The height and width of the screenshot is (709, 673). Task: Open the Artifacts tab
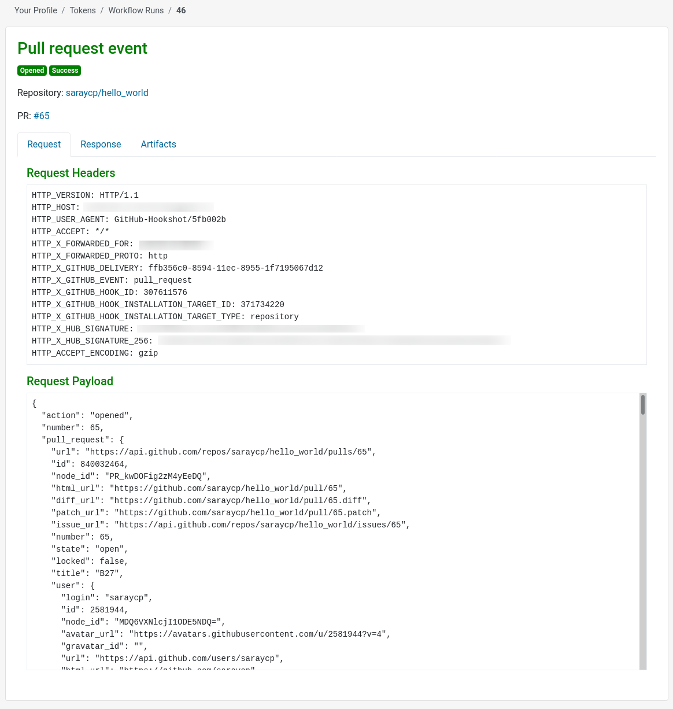158,144
